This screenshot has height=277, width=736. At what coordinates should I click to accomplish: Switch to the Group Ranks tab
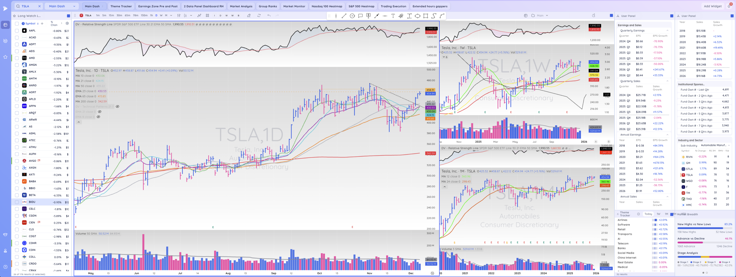268,6
